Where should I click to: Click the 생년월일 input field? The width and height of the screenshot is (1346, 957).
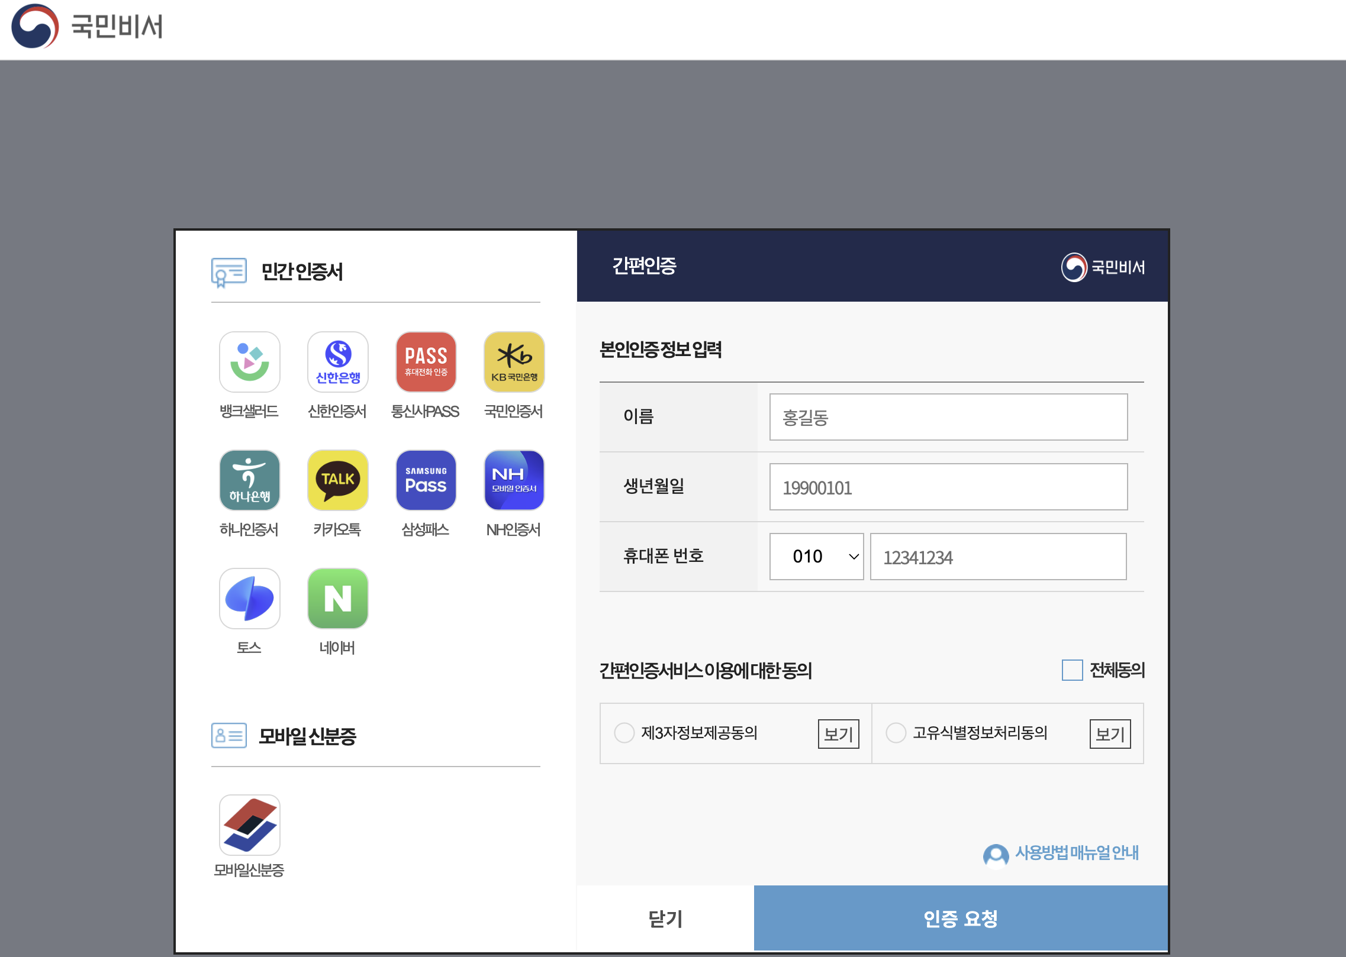click(948, 487)
